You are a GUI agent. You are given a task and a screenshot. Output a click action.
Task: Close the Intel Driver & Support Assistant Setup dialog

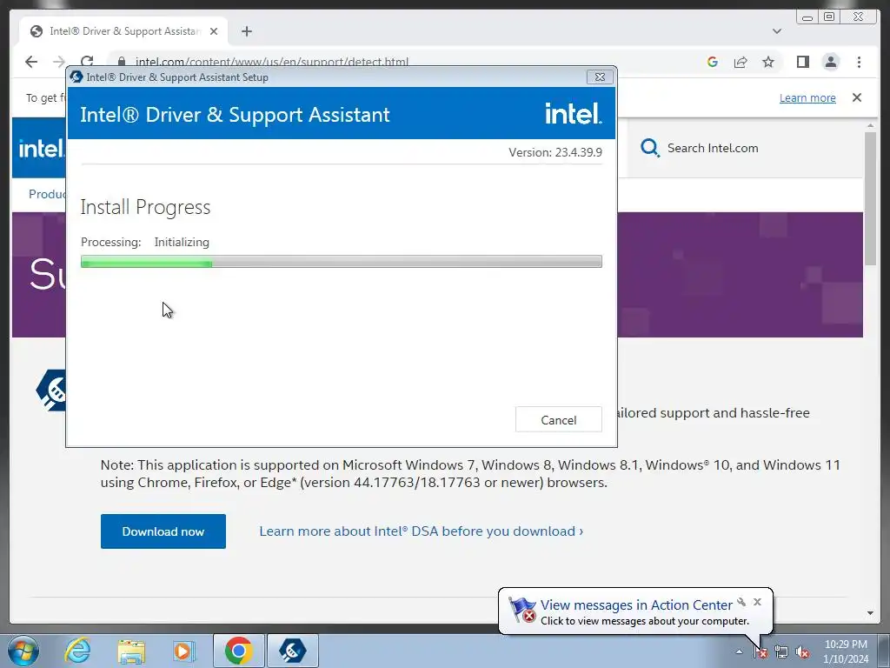(x=600, y=77)
